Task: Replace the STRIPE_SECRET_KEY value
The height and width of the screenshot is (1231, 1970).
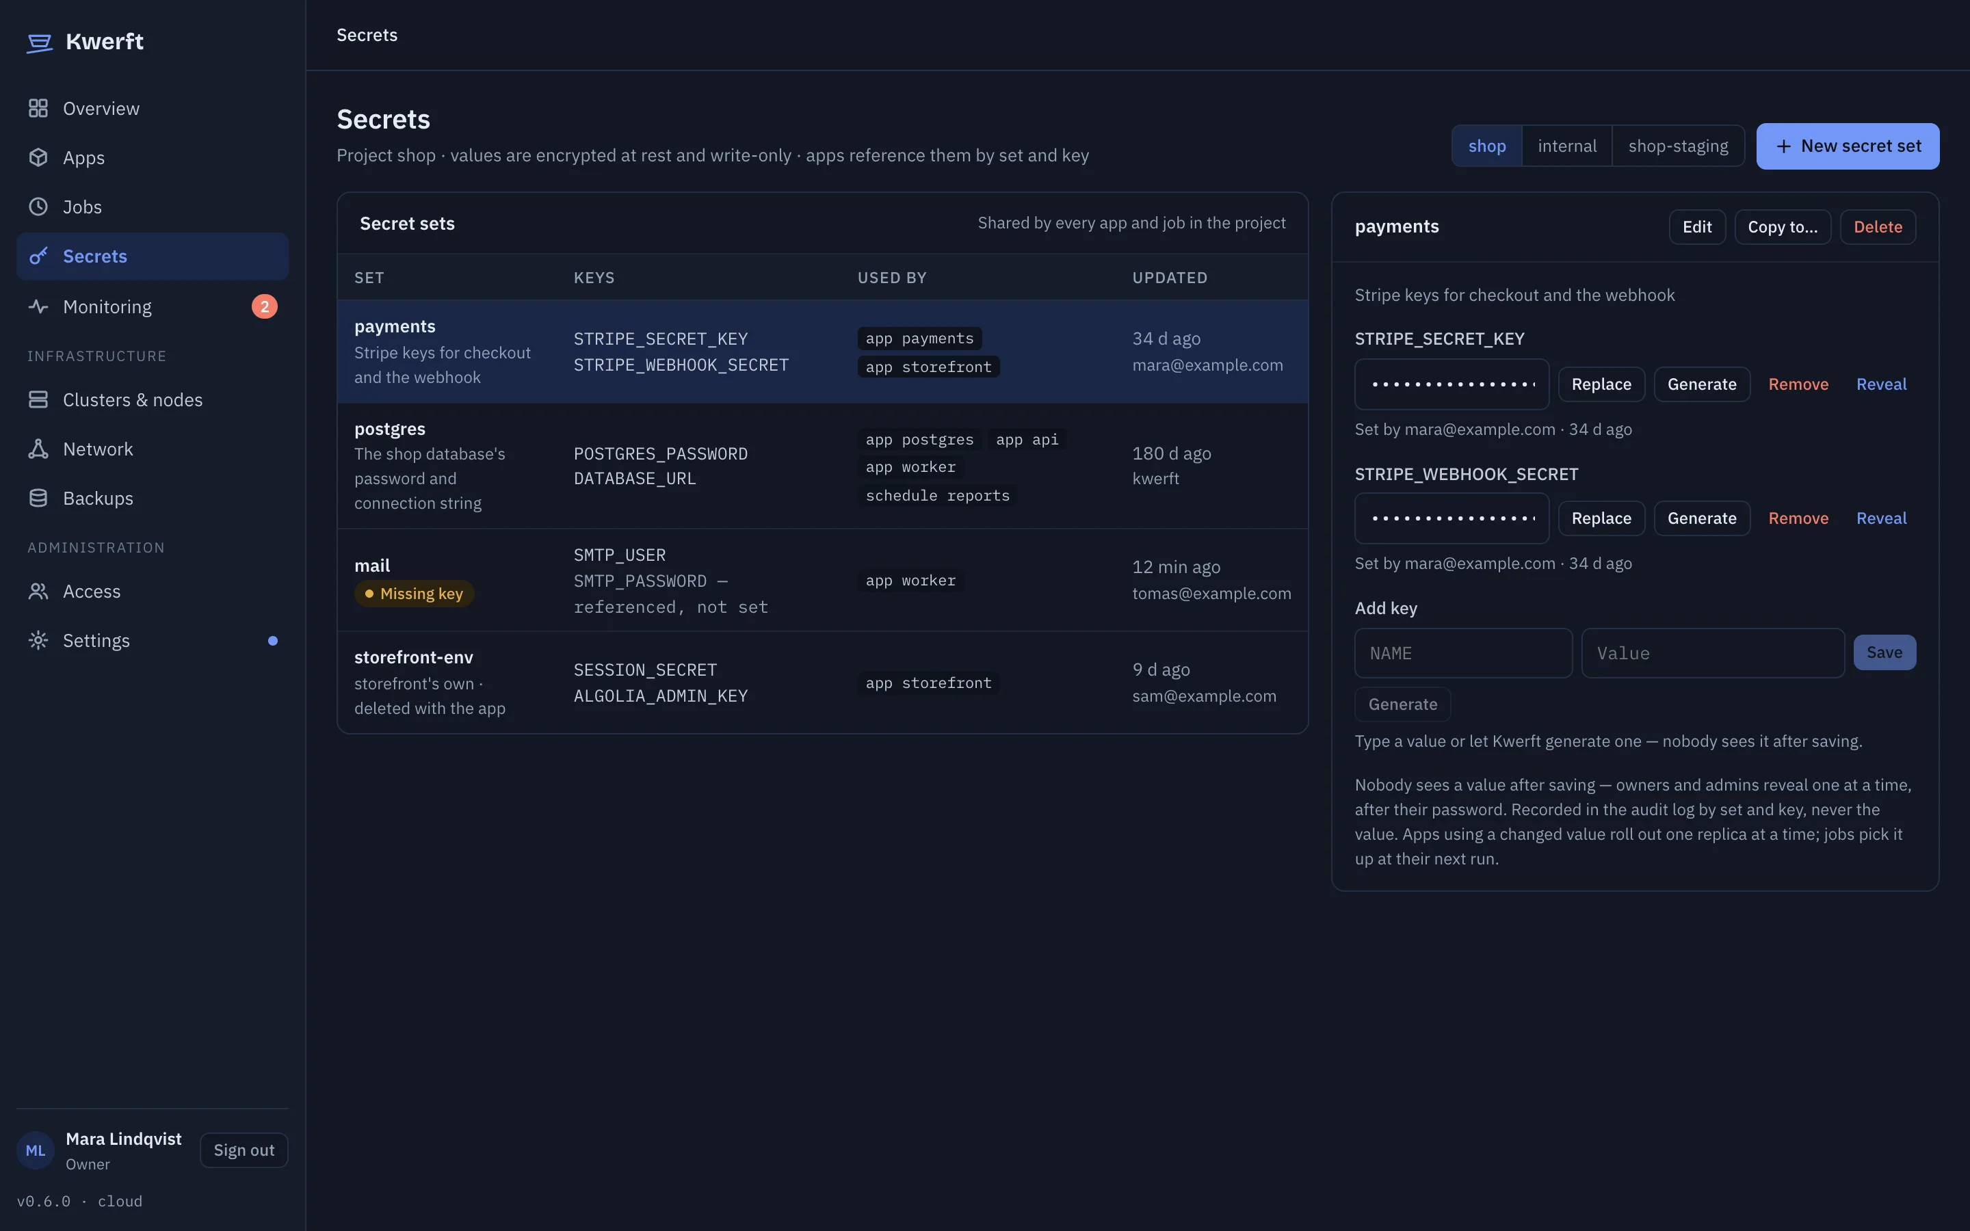Action: pos(1601,384)
